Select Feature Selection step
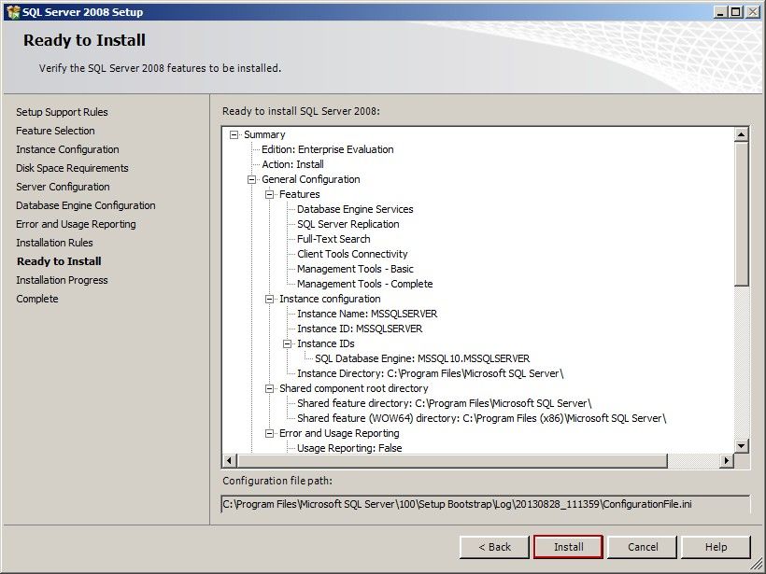The image size is (766, 574). (x=55, y=131)
